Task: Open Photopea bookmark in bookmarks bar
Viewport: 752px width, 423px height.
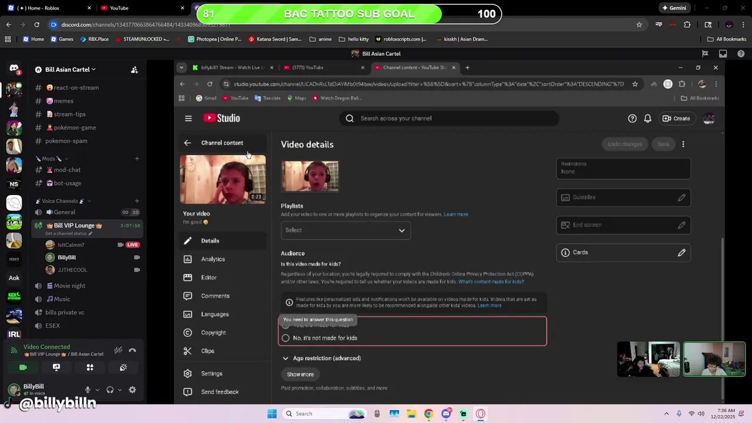Action: click(x=214, y=39)
